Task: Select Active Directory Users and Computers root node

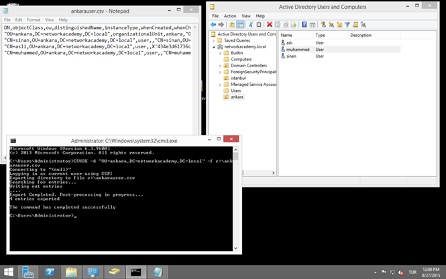Action: (x=247, y=34)
